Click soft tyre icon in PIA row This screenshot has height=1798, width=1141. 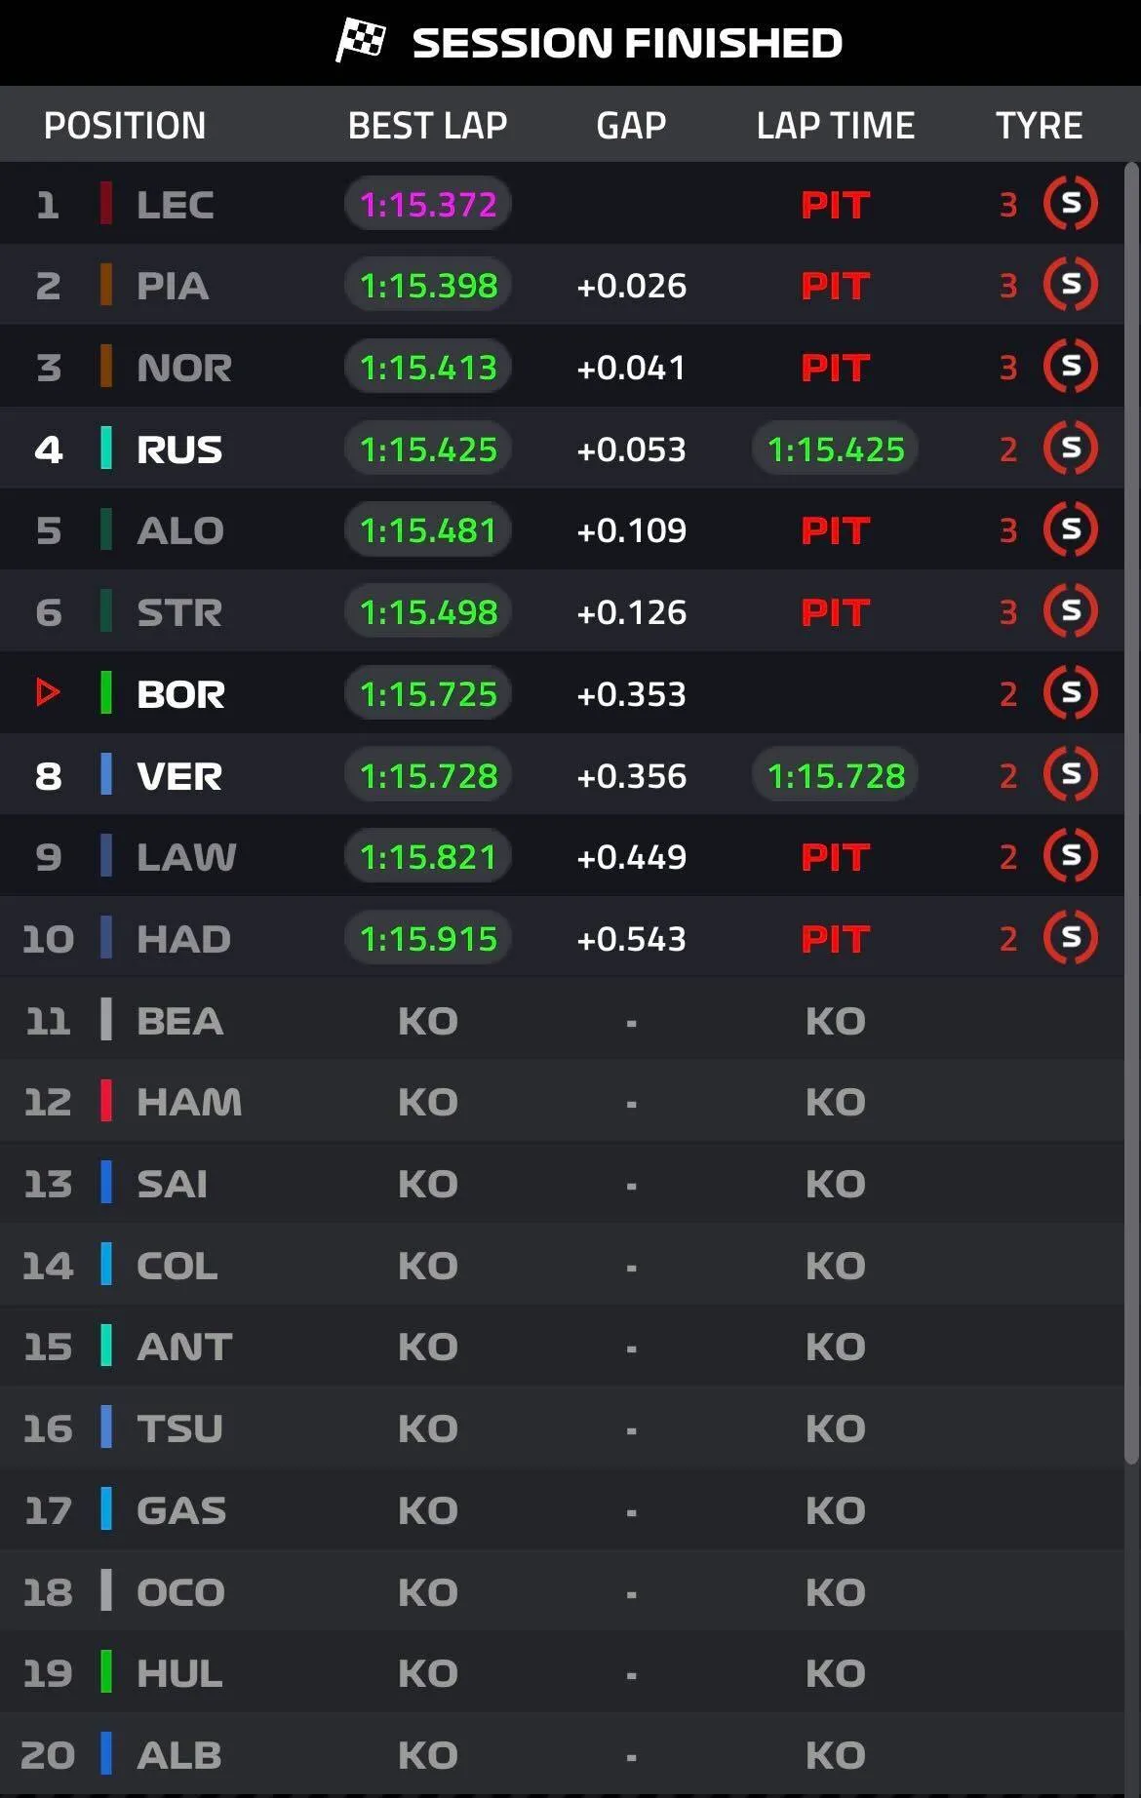click(x=1071, y=285)
